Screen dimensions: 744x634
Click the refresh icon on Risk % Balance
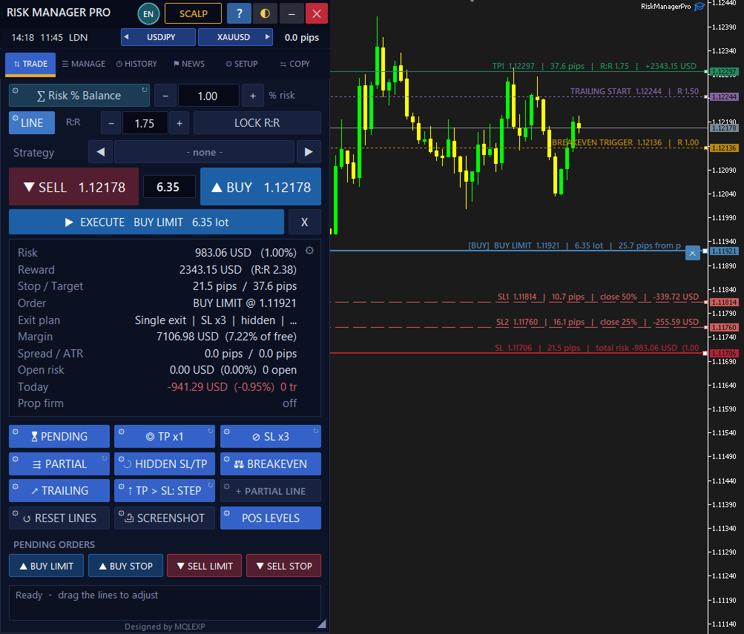pyautogui.click(x=144, y=90)
